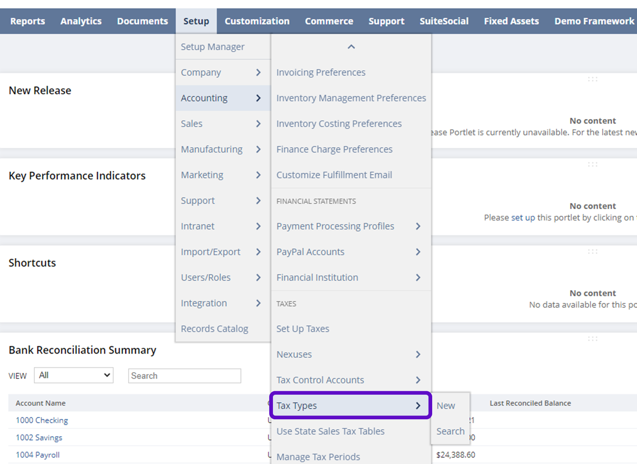The height and width of the screenshot is (464, 637).
Task: Click the 'set up' portlet link
Action: [522, 218]
